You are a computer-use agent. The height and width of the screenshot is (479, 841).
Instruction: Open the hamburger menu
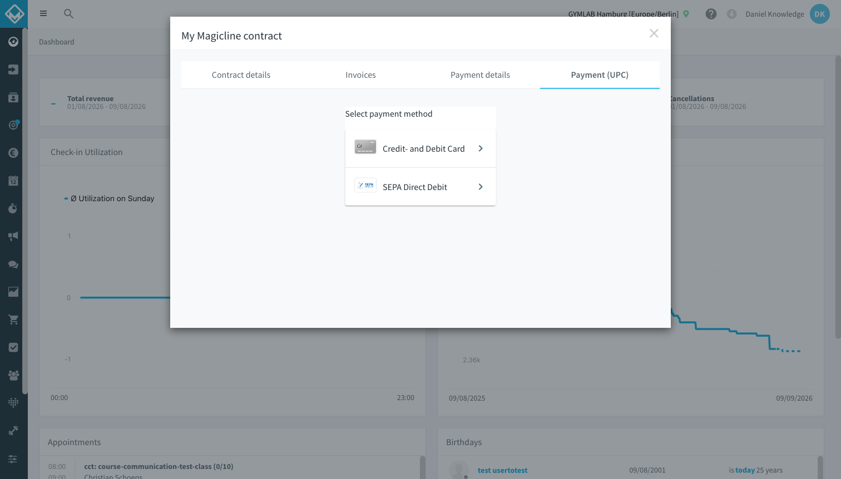[x=43, y=13]
